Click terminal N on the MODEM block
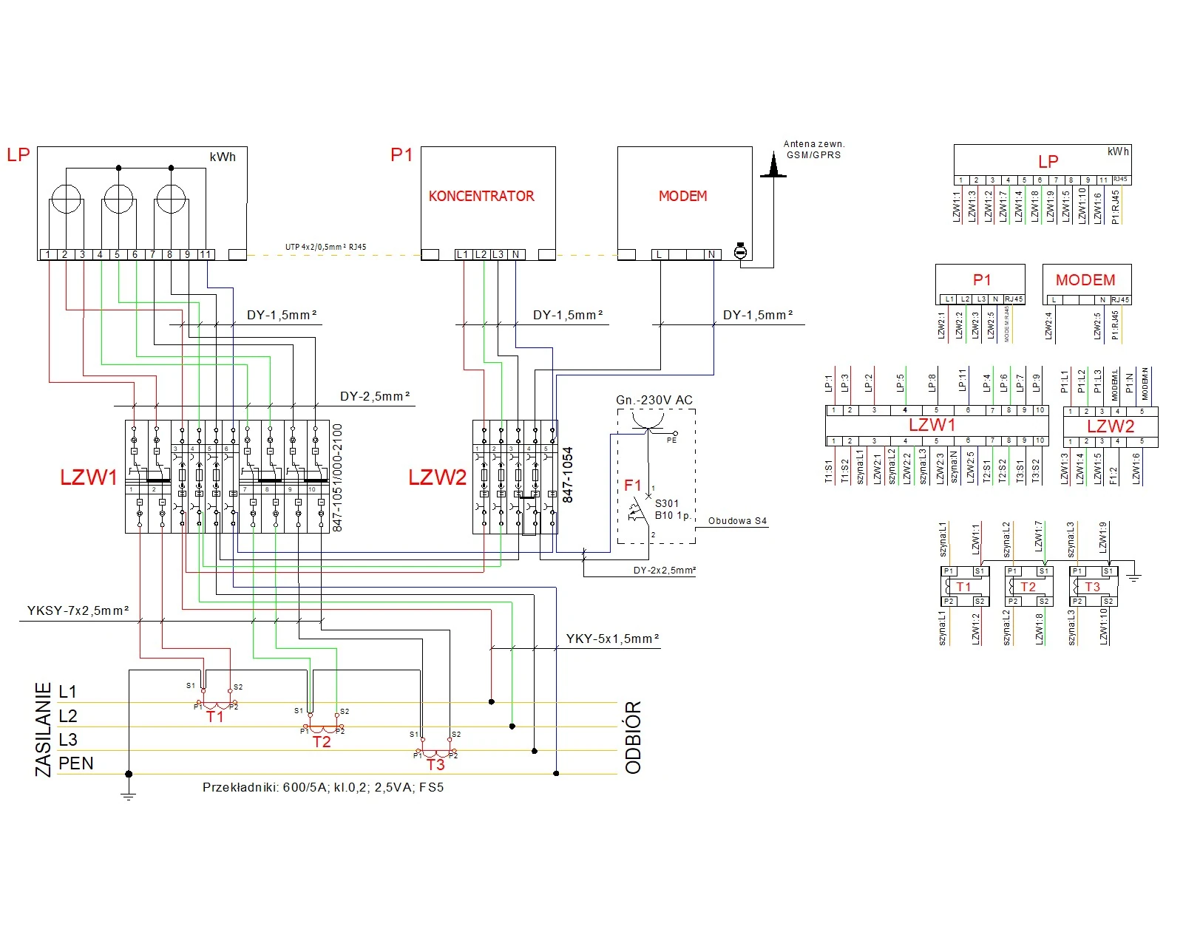The width and height of the screenshot is (1183, 946). coord(711,254)
